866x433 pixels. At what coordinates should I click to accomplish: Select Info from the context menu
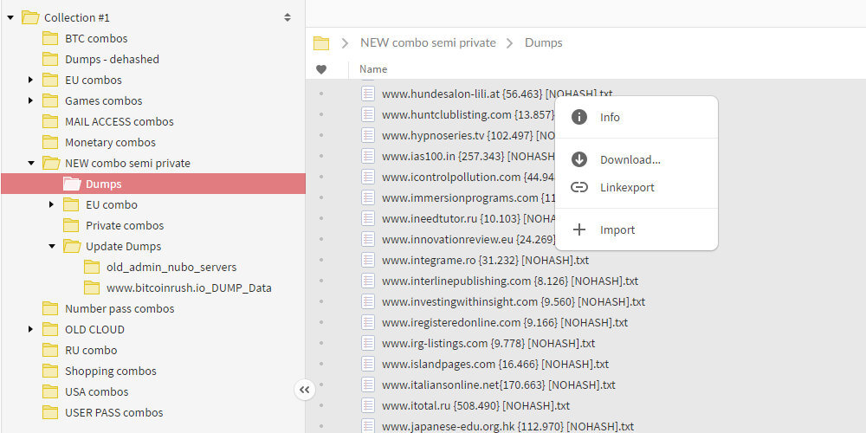(x=610, y=117)
